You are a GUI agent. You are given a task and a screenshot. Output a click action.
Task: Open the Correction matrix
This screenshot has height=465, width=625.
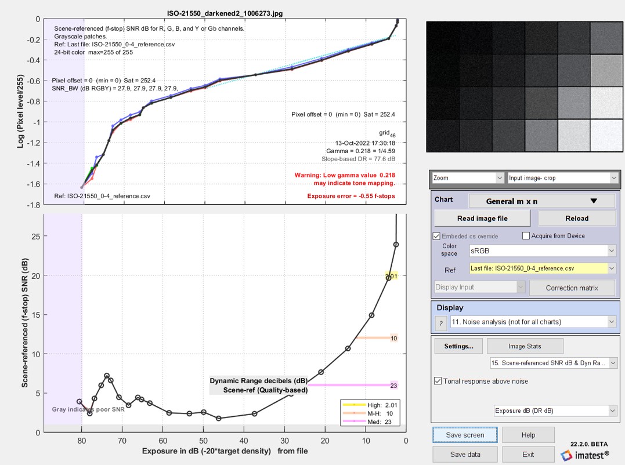pos(572,288)
